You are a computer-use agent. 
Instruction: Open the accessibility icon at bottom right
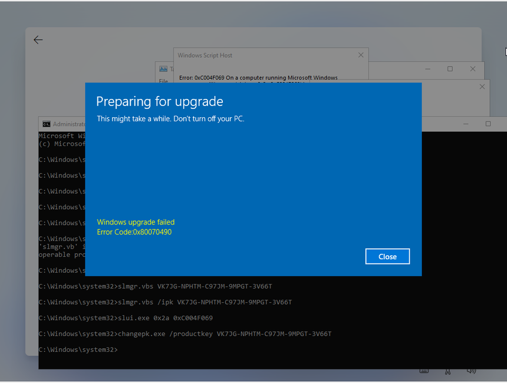[x=447, y=371]
